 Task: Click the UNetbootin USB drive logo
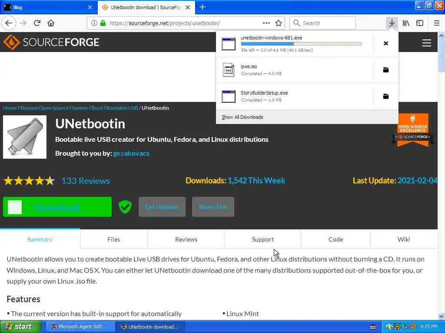25,137
